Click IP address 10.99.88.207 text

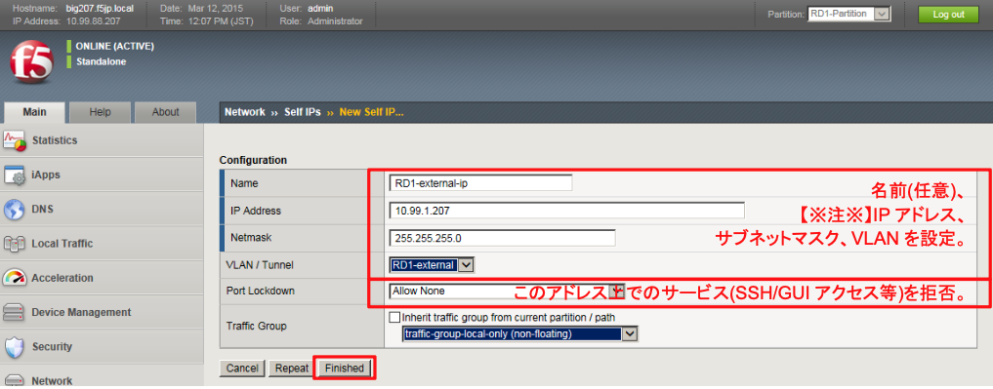(95, 20)
